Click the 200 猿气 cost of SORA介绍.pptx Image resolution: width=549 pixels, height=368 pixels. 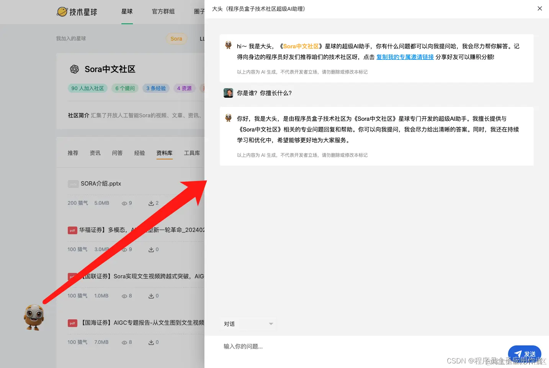coord(78,203)
